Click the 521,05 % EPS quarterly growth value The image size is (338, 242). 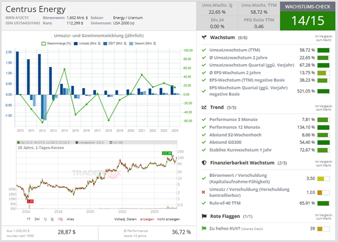pos(306,91)
